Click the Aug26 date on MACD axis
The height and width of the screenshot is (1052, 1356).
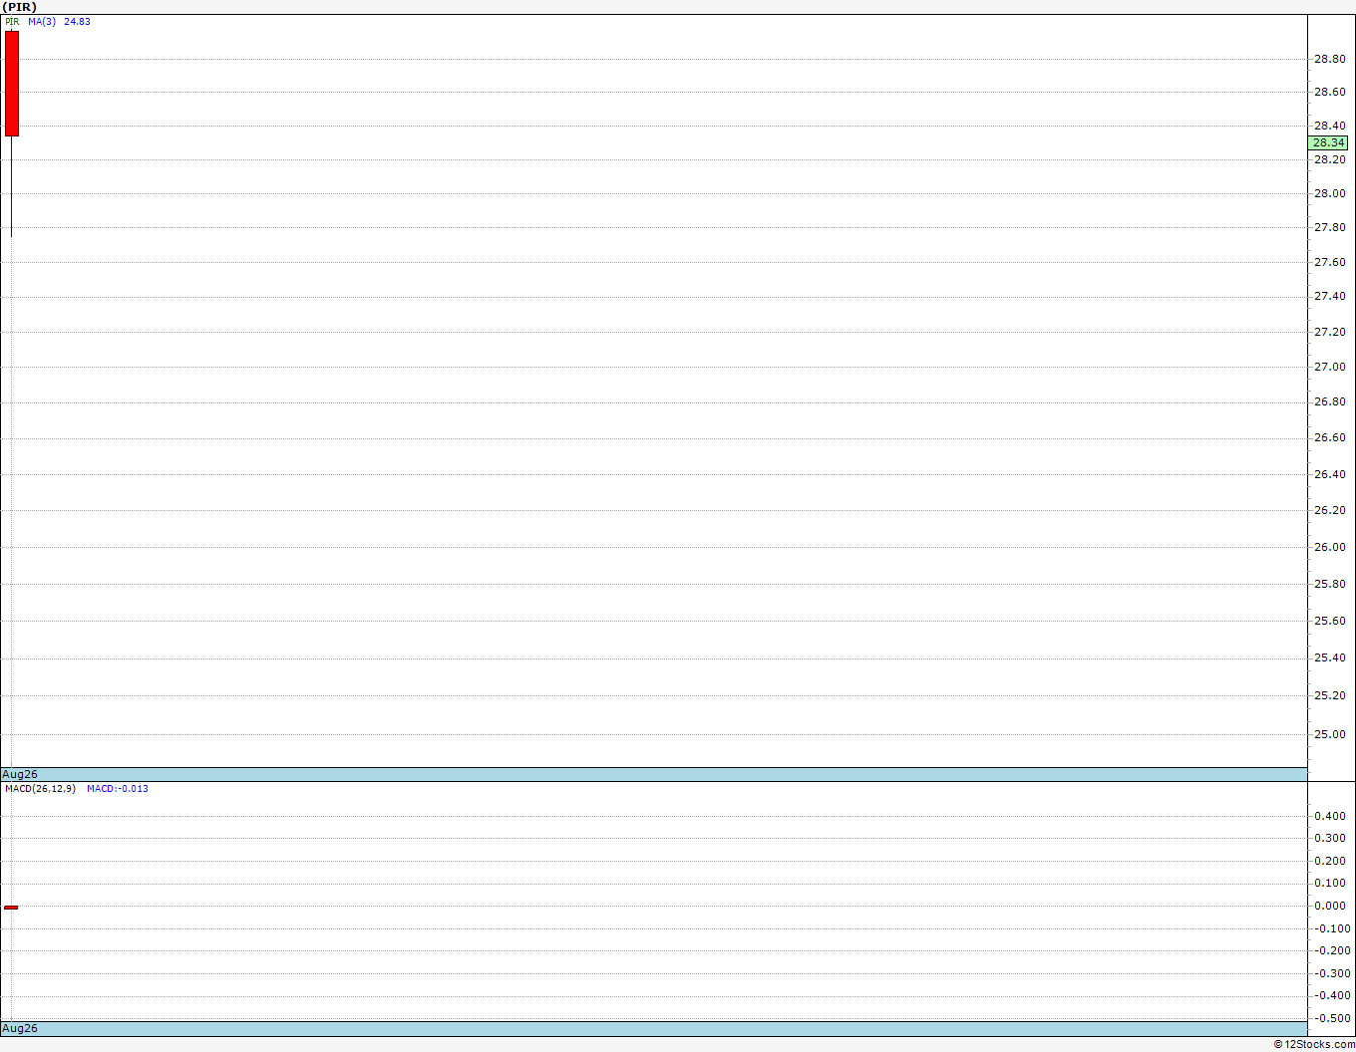coord(20,1028)
